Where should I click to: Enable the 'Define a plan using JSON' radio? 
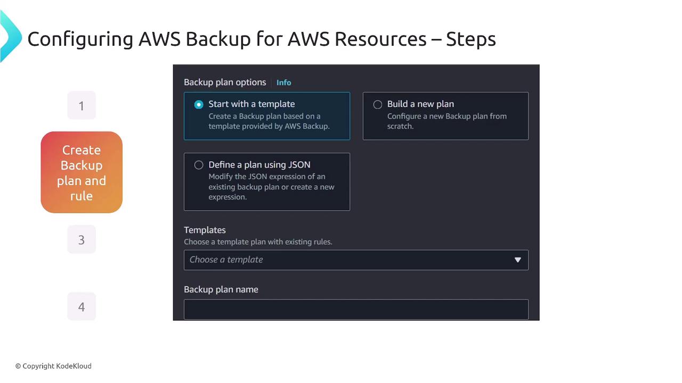click(x=199, y=165)
